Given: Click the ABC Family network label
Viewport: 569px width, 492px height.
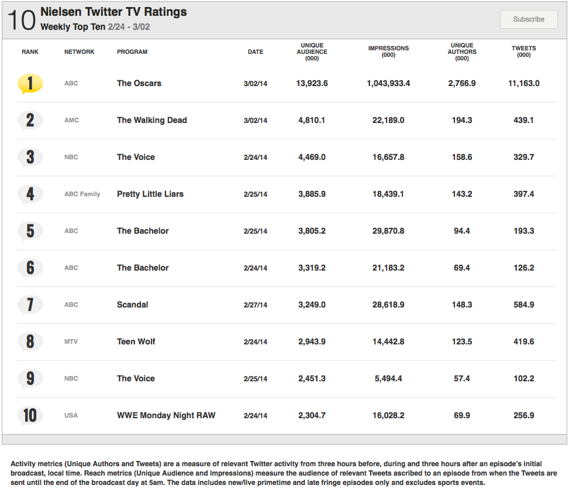Looking at the screenshot, I should (82, 194).
